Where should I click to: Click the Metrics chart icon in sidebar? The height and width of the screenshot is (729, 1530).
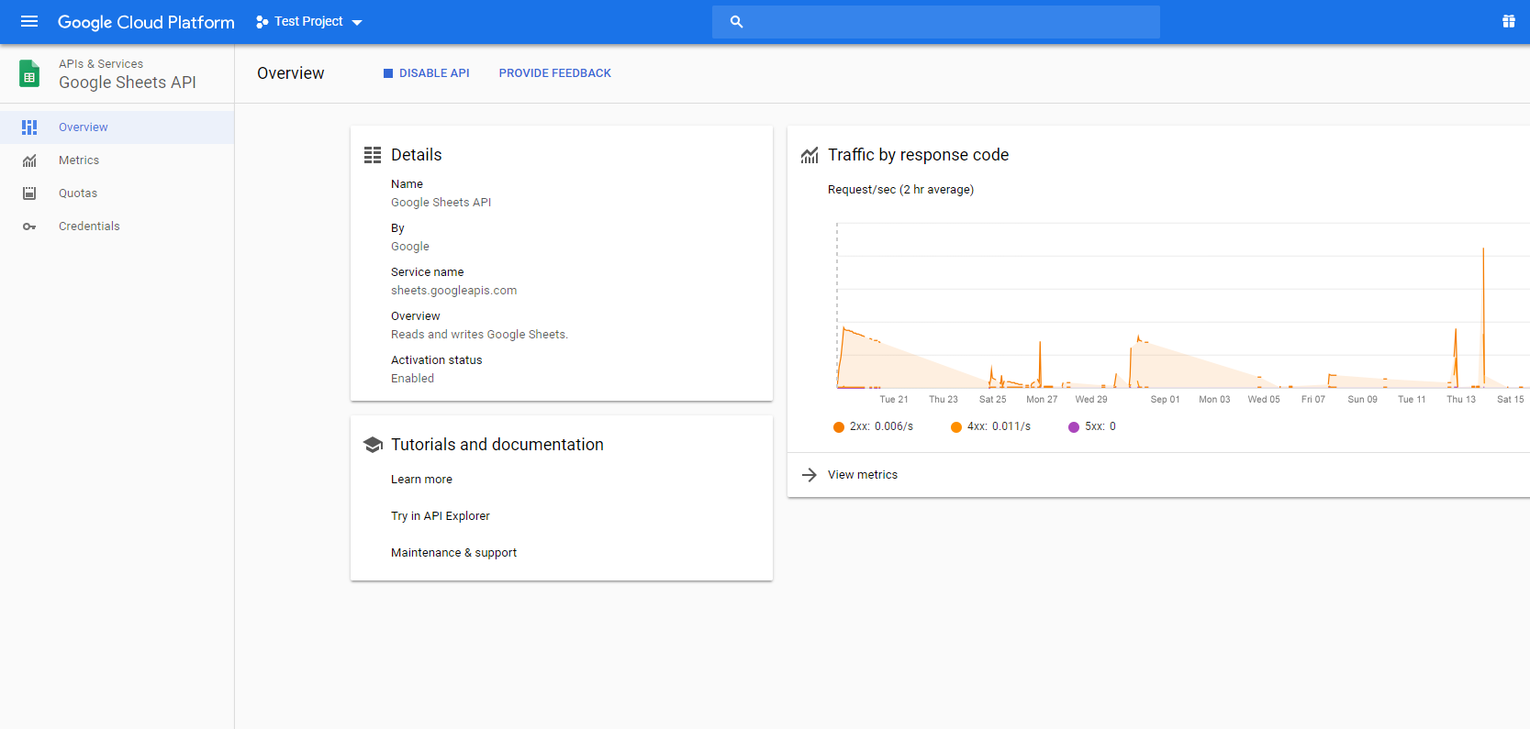pyautogui.click(x=29, y=160)
